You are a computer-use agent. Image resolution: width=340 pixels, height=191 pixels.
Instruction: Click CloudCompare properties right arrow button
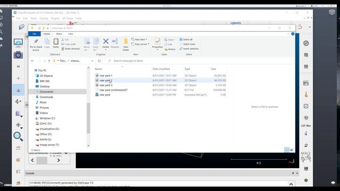58,160
